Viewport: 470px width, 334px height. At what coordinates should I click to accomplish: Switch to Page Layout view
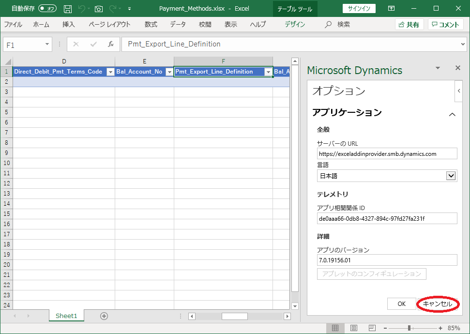coord(354,328)
